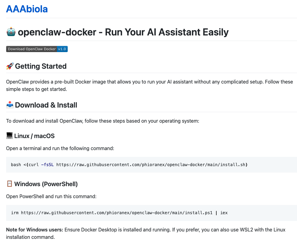
Task: Open the AAAbiola profile link
Action: 27,9
